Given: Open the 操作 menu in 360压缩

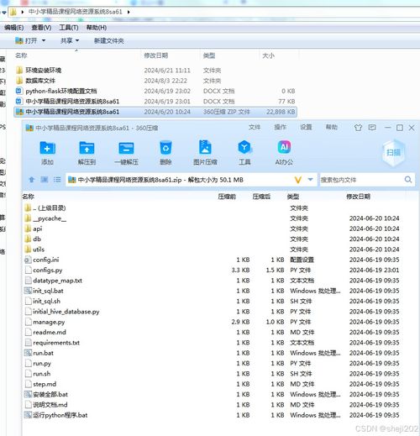Looking at the screenshot, I should tap(280, 128).
